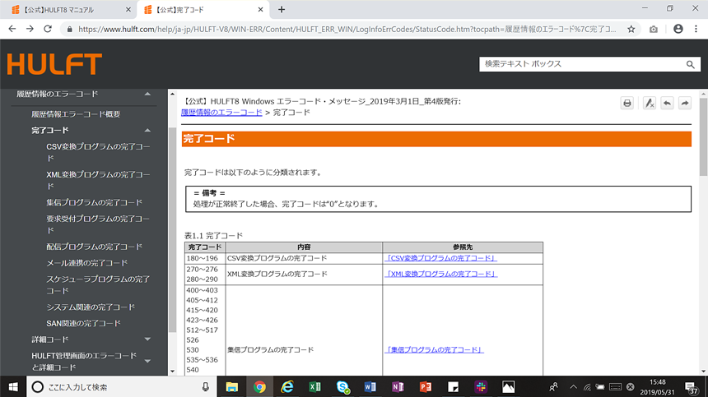Expand HULFT管理画面のエラーコード section
The height and width of the screenshot is (397, 708).
pos(147,361)
